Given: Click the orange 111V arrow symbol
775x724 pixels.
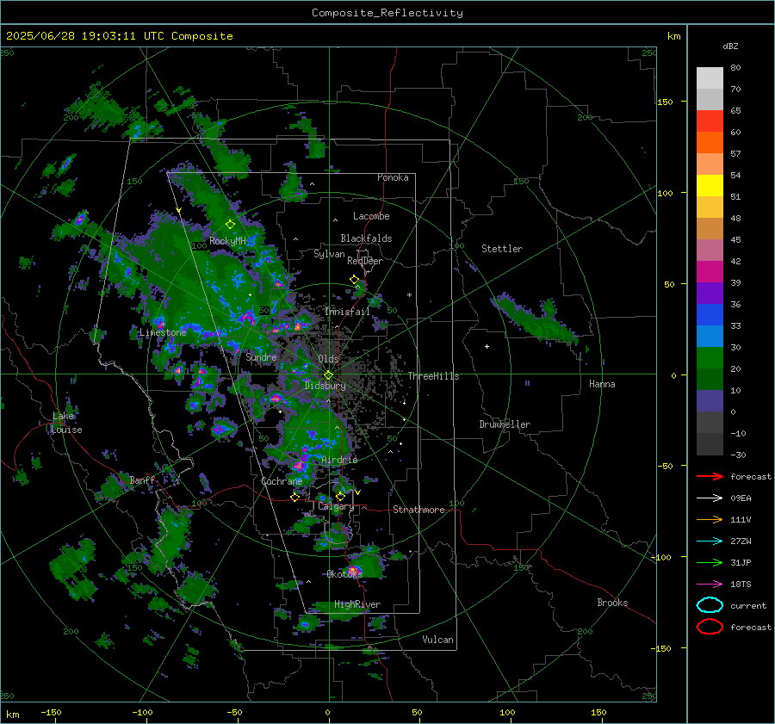Looking at the screenshot, I should (710, 519).
